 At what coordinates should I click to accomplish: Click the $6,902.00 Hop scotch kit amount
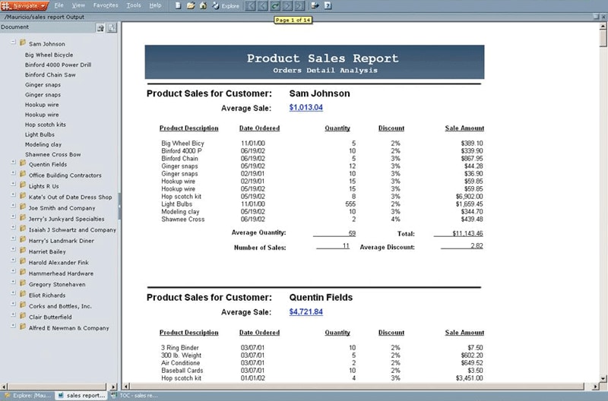(x=469, y=197)
